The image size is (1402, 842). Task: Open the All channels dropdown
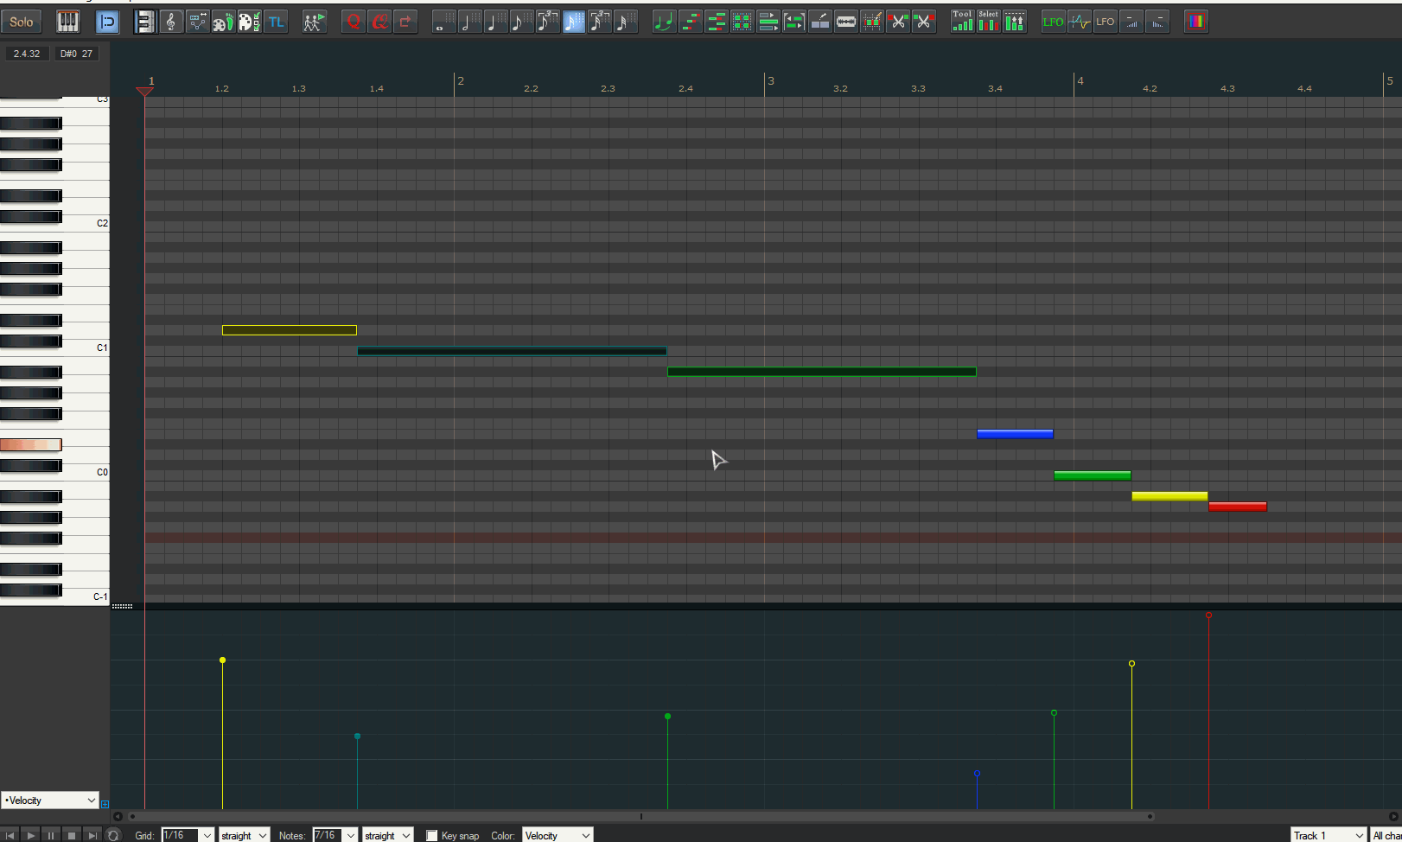tap(1386, 835)
